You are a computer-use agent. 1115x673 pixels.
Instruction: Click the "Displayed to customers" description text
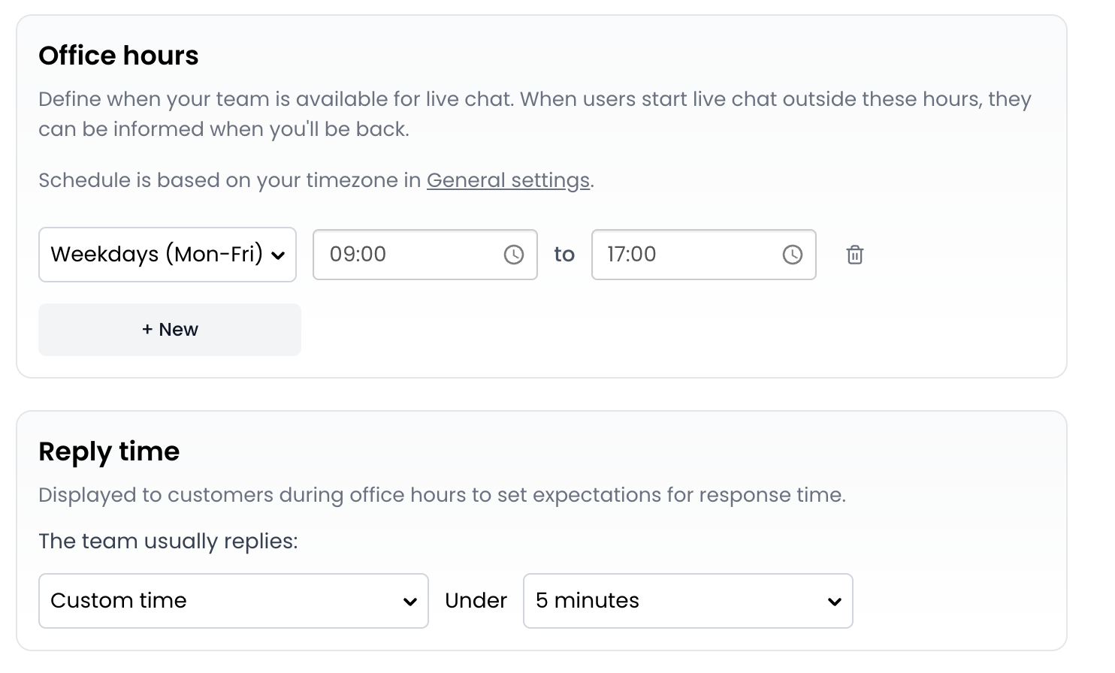[442, 495]
